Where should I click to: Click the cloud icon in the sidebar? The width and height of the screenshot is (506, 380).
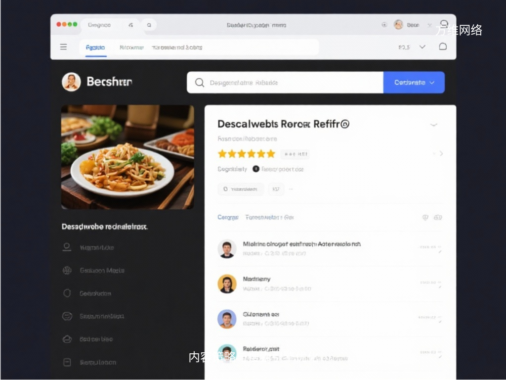(x=67, y=339)
